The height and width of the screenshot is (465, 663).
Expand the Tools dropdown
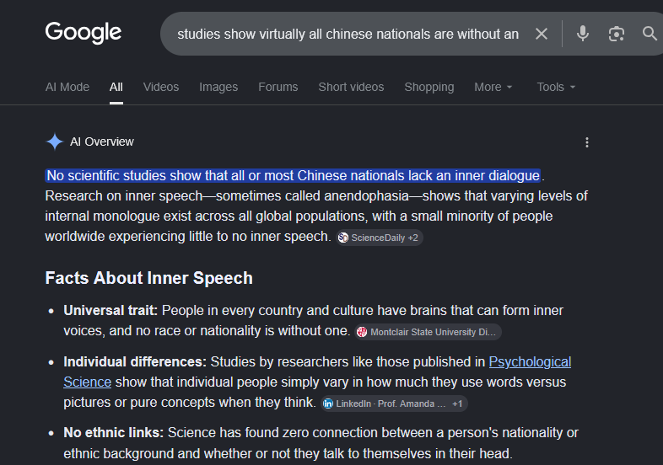tap(556, 87)
